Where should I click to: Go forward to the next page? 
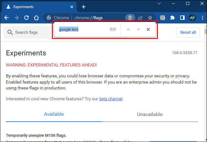tap(16, 18)
